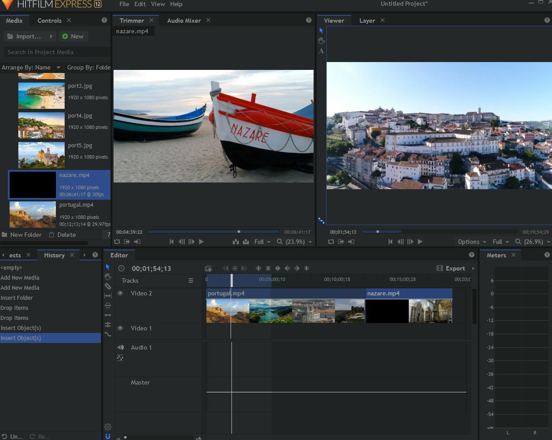Screen dimensions: 552x440
Task: Click the New media button
Action: point(73,36)
